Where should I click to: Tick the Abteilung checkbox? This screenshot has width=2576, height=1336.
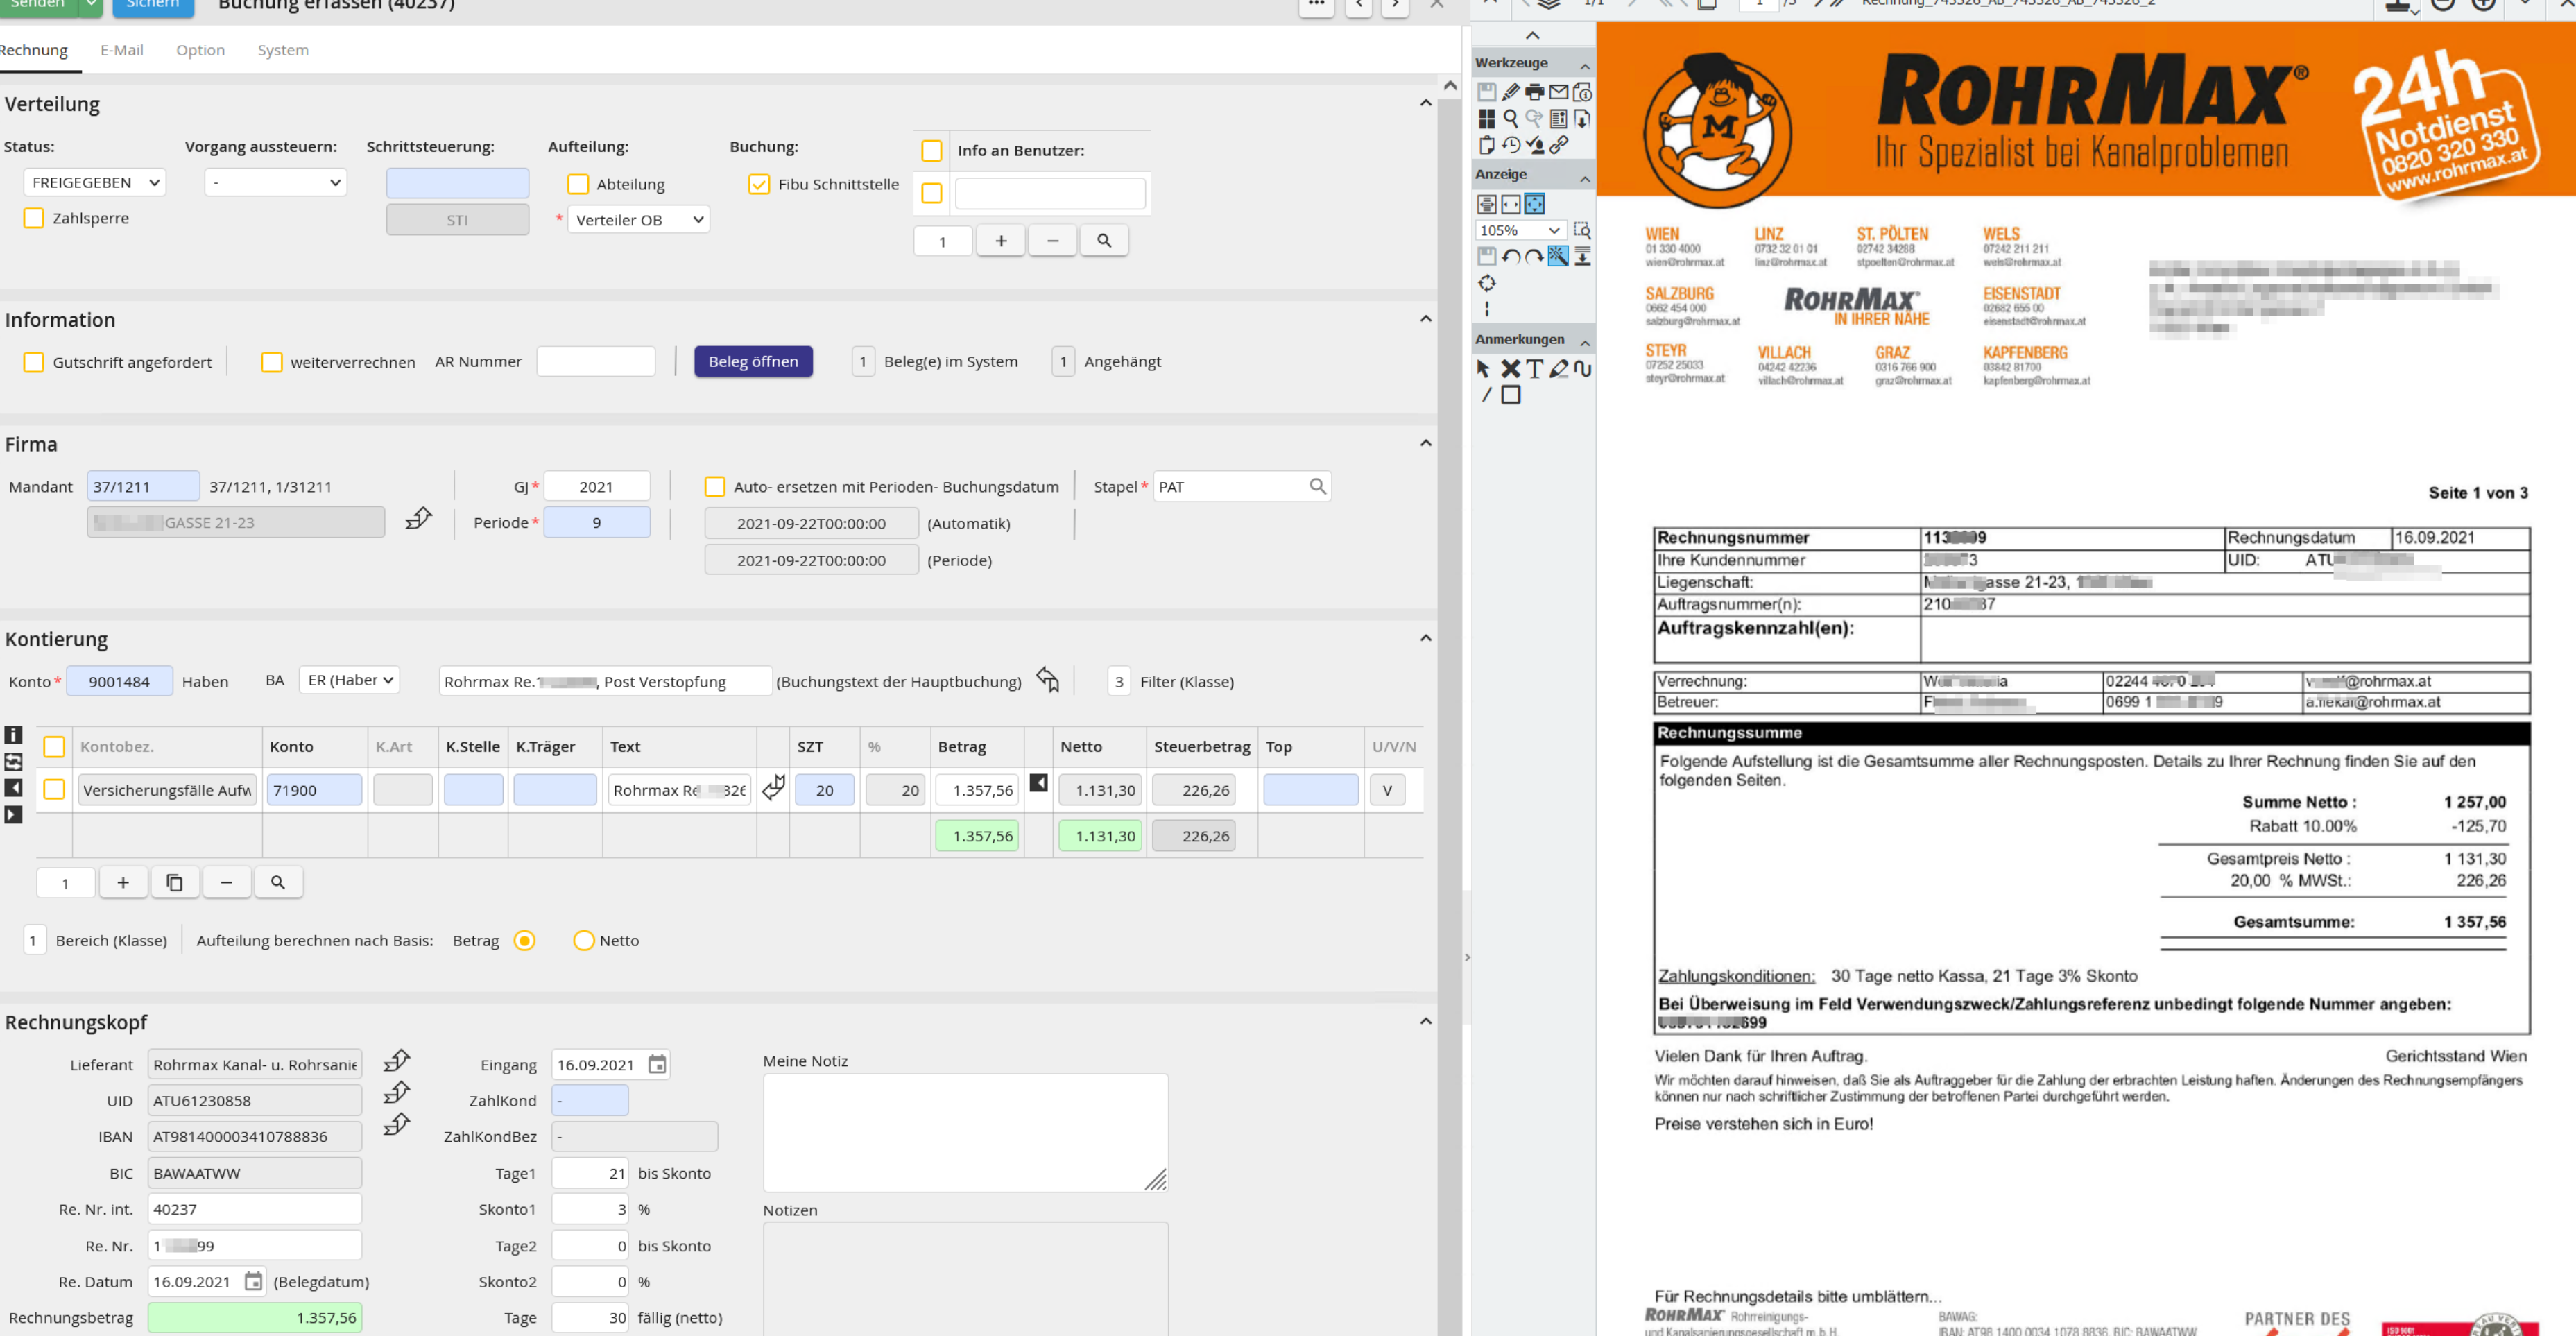click(578, 184)
